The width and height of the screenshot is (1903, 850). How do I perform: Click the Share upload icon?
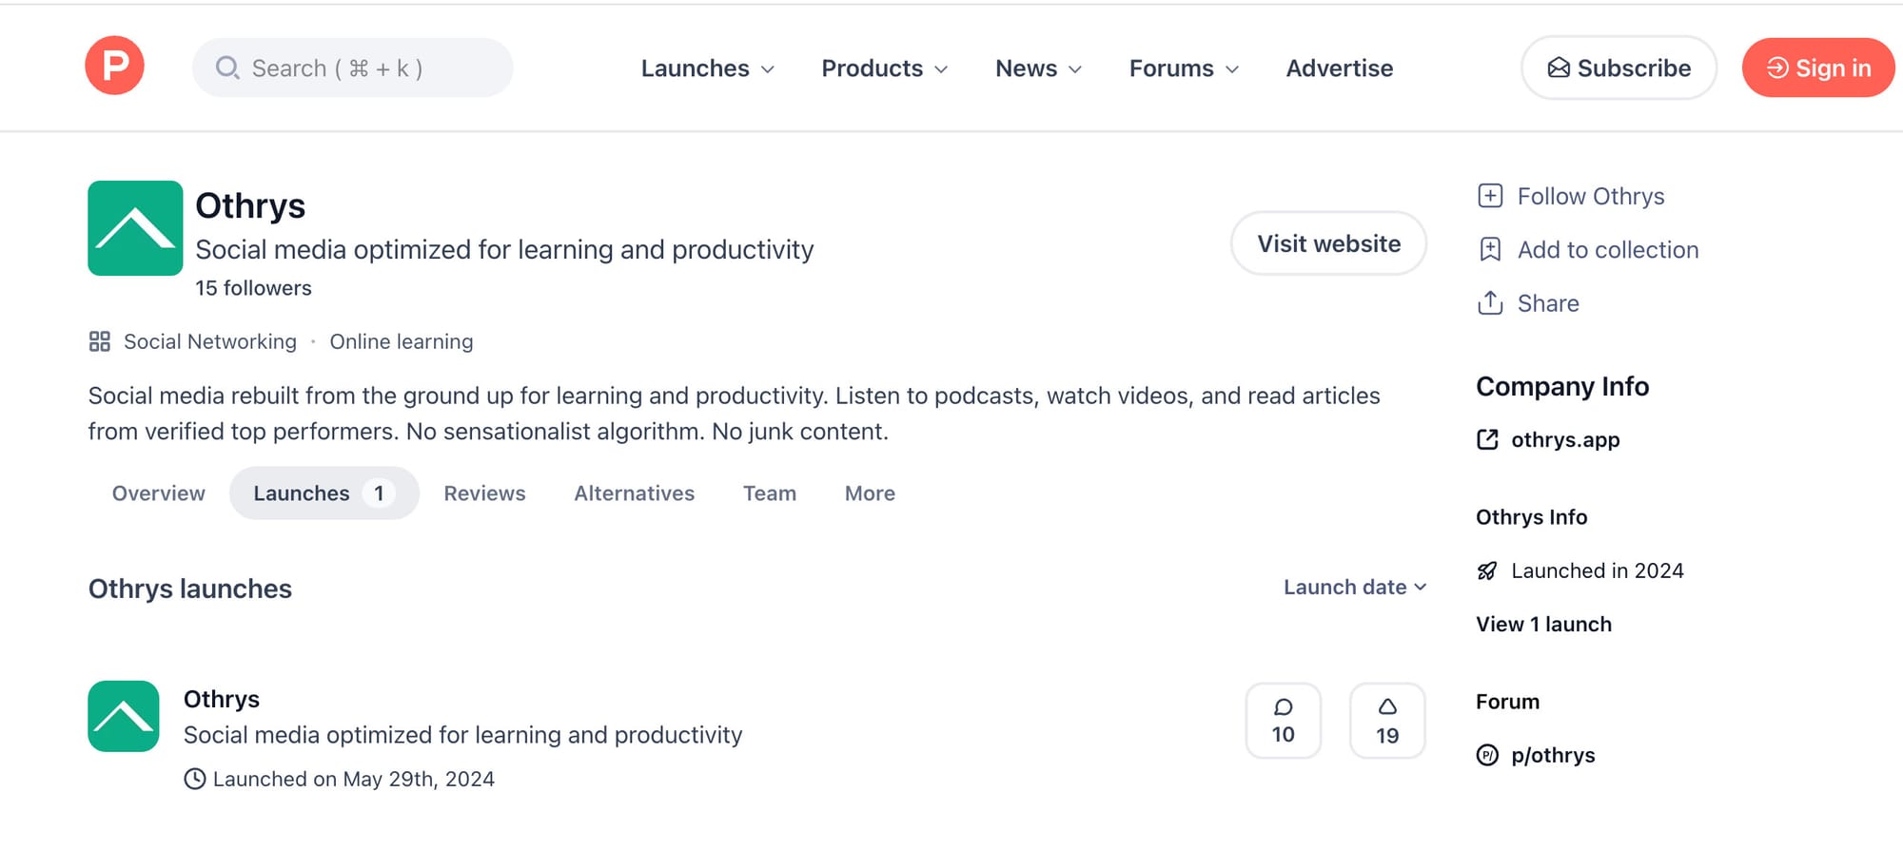[x=1490, y=302]
